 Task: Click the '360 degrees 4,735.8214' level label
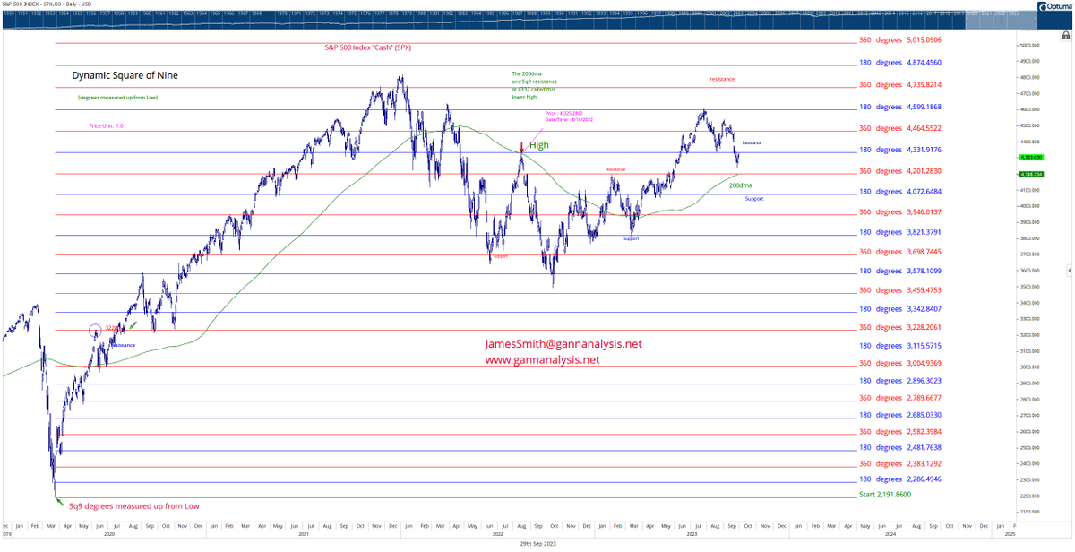900,85
